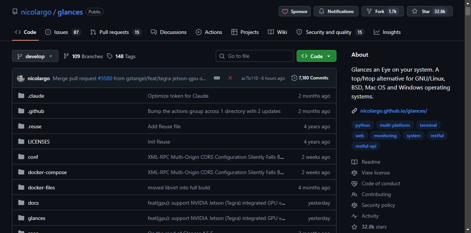Screen dimensions: 471x233
Task: Open the 'Bump the actions group' commit
Action: 214,111
